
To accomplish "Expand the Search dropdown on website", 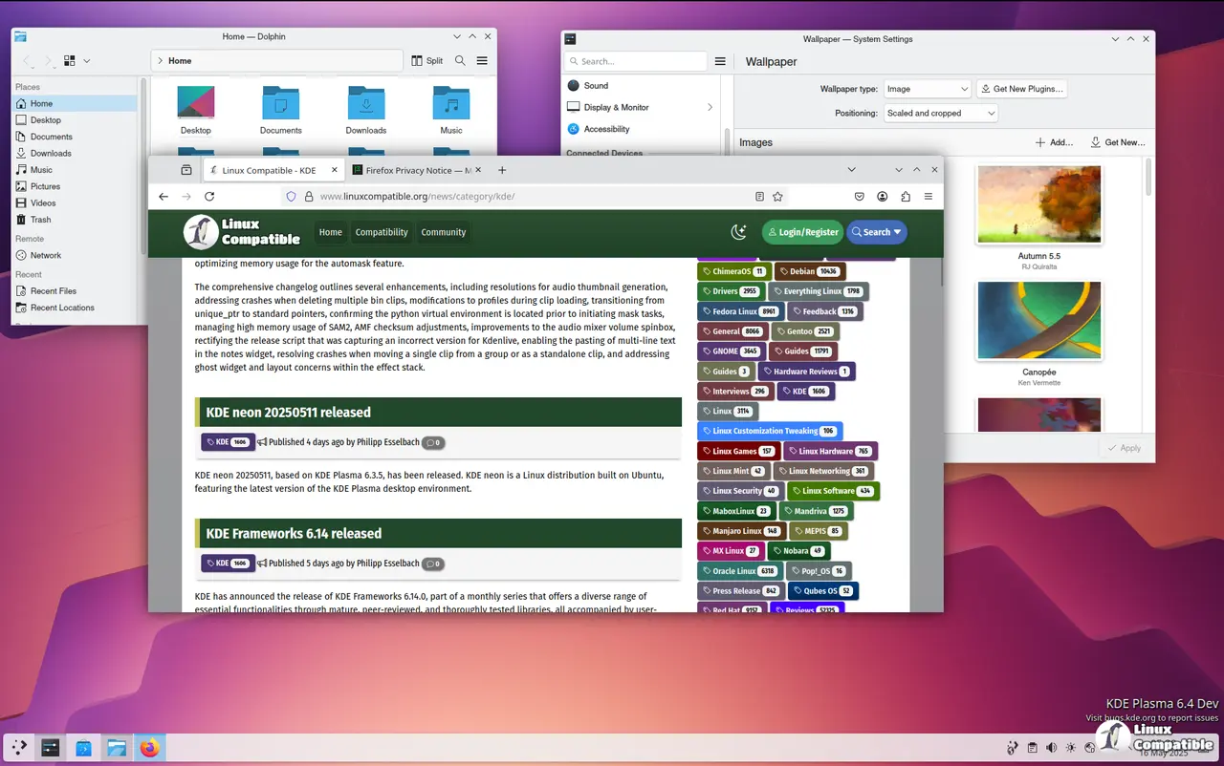I will click(x=877, y=232).
